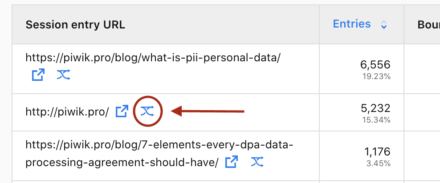
Task: Open external link for what-is-pii-personal-data URL
Action: (38, 75)
